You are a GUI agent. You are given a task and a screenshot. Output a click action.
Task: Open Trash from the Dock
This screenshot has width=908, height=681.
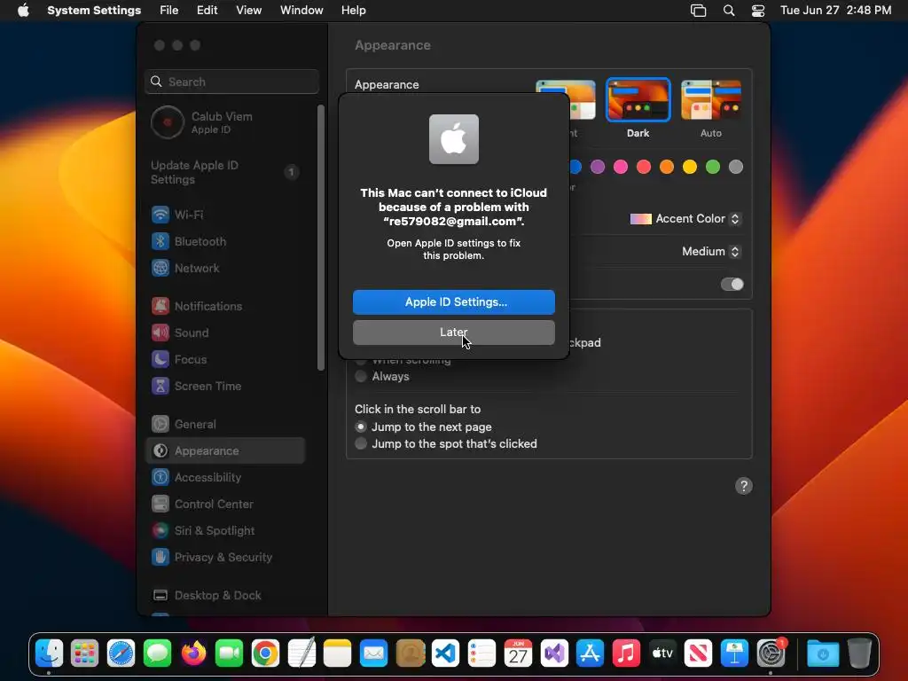click(859, 654)
